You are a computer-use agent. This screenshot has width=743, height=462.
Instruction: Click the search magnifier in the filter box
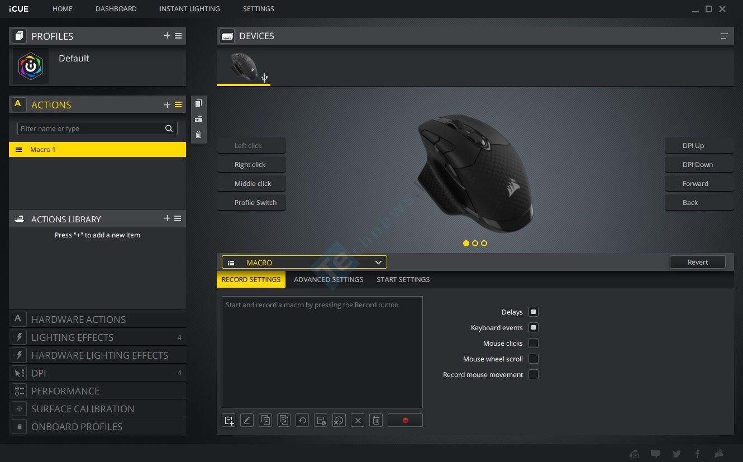pyautogui.click(x=169, y=128)
